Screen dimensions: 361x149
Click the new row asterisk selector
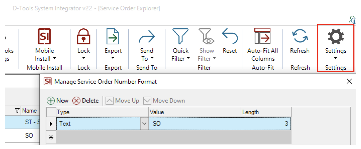[51, 137]
